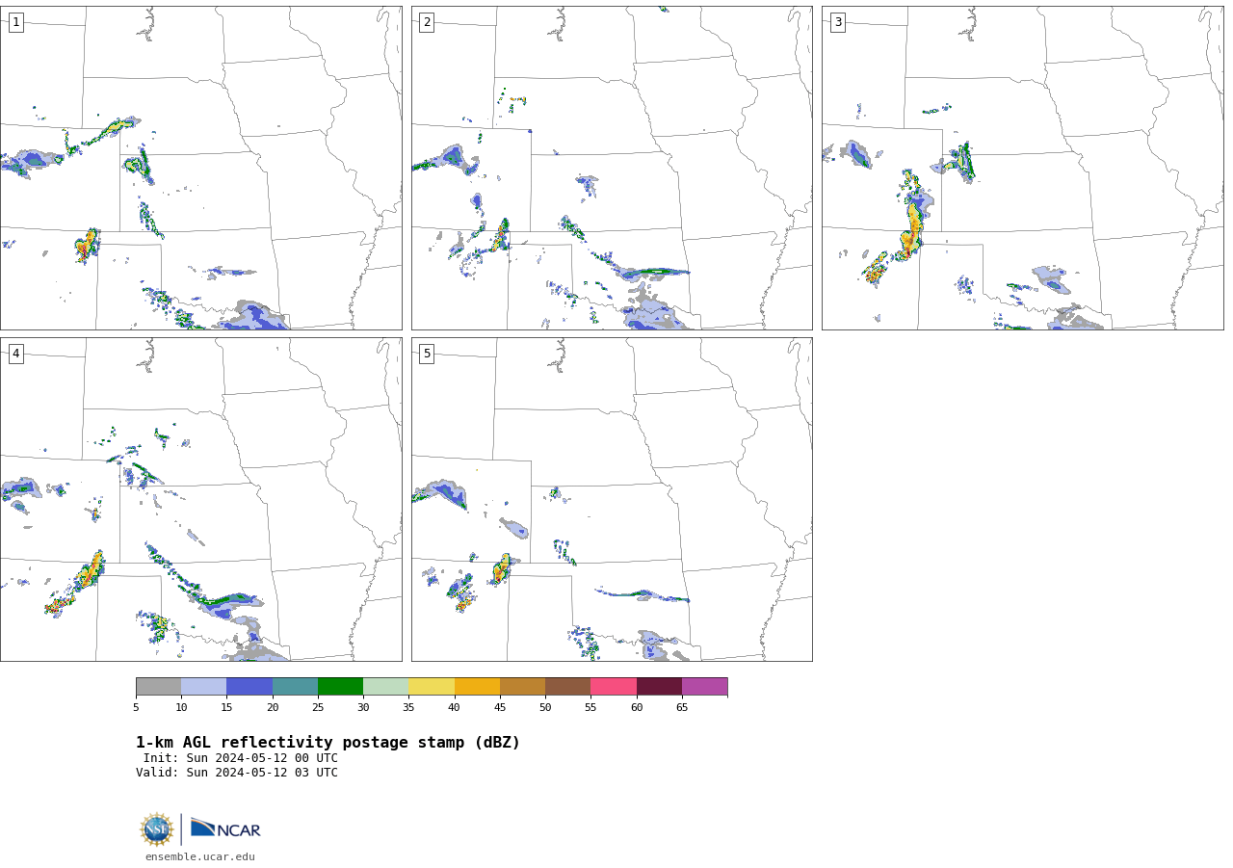Click the brown 50-55 dBZ swatch
Screen dimensions: 1233x868
[x=568, y=687]
